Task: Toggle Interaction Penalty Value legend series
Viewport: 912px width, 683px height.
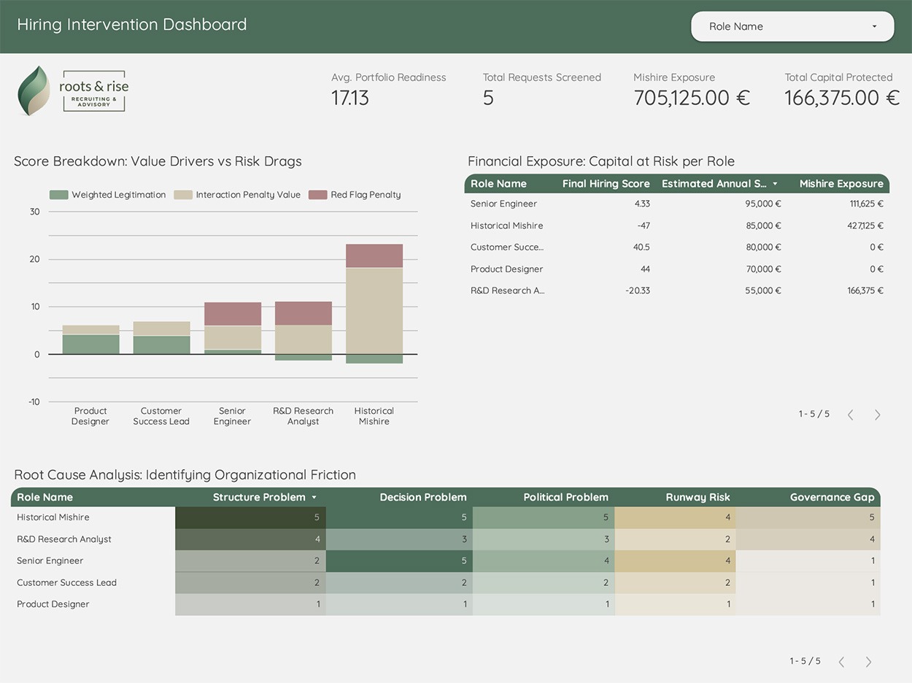Action: point(237,195)
